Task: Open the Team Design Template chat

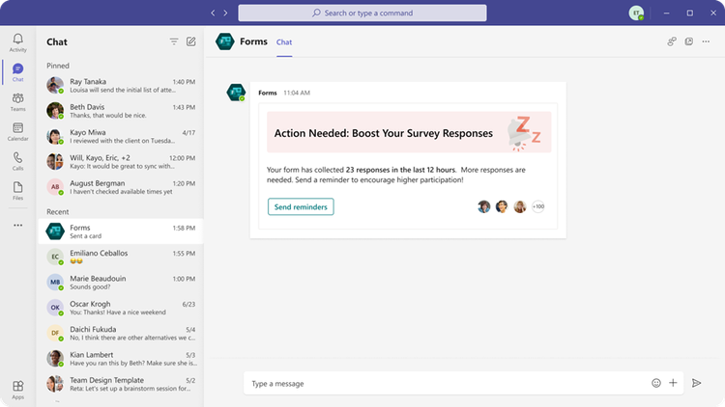Action: click(121, 384)
